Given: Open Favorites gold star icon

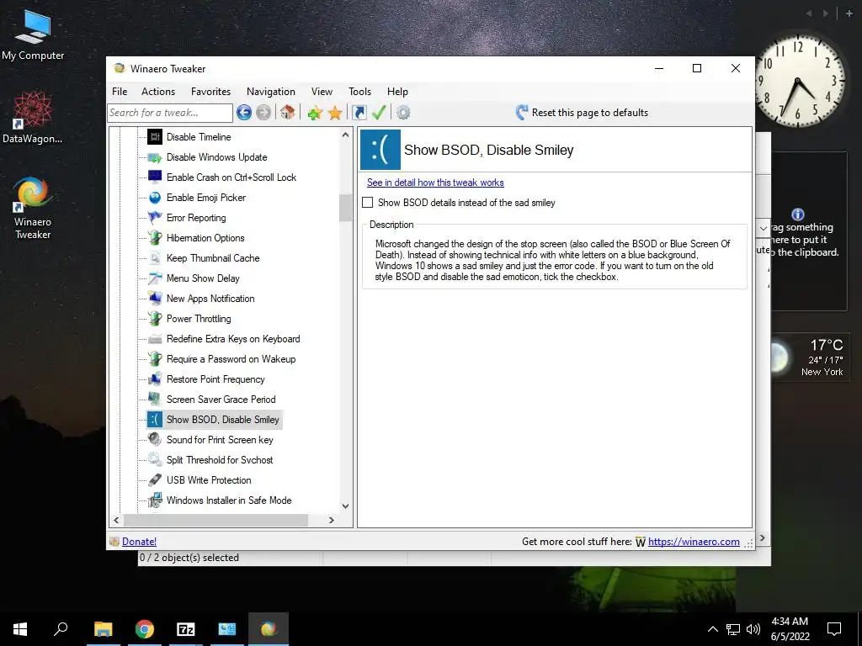Looking at the screenshot, I should pos(335,113).
